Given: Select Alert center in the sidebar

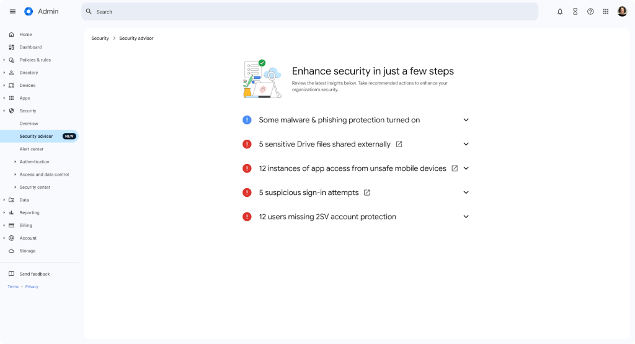Looking at the screenshot, I should [x=32, y=149].
